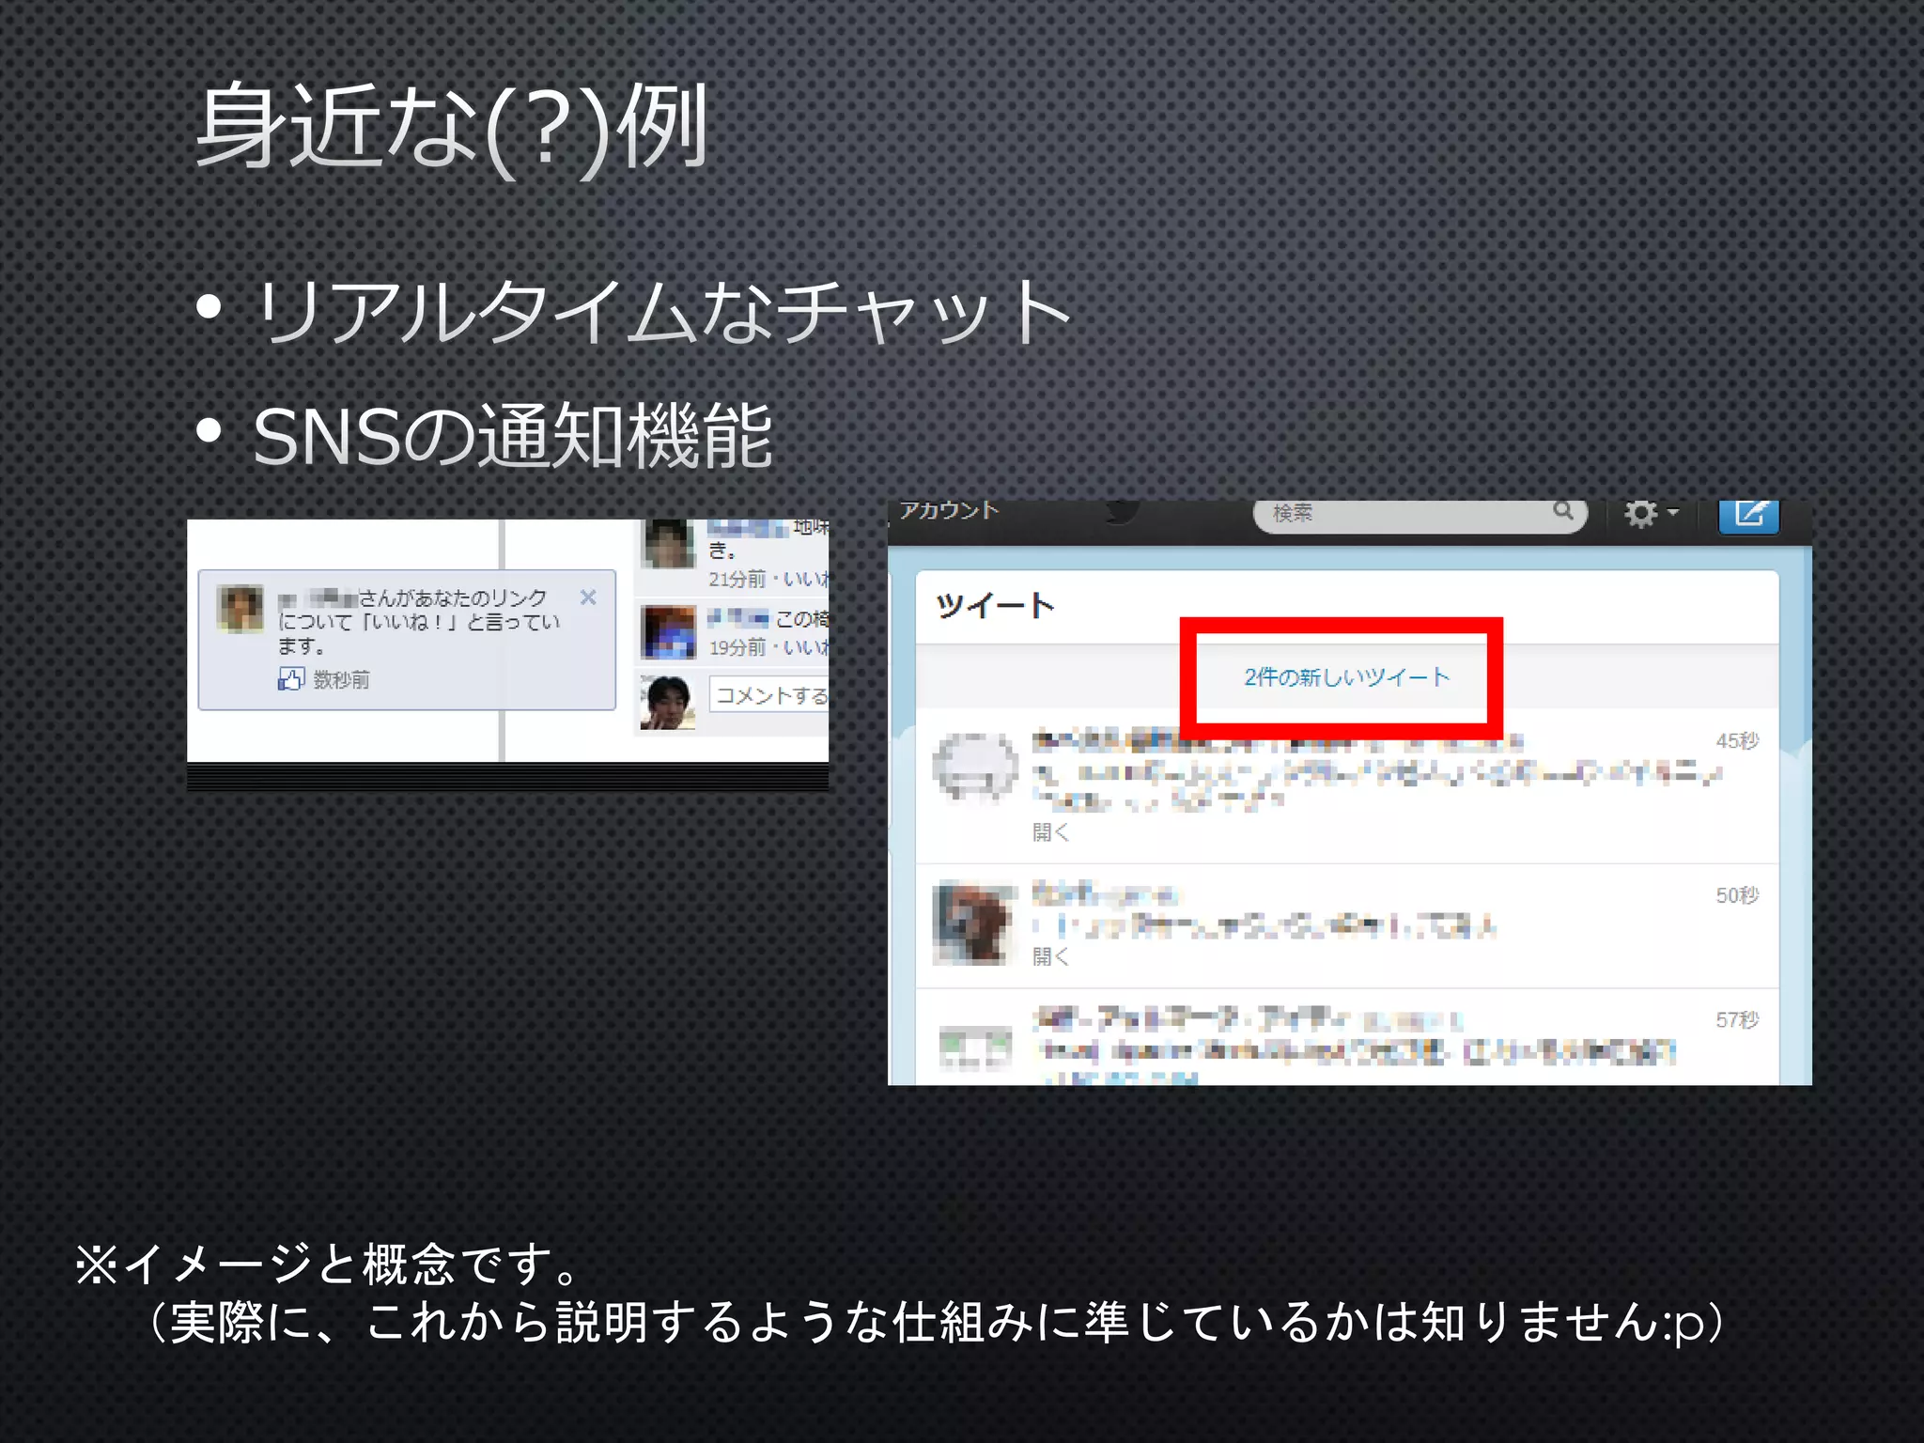
Task: Click the 数秒前 timestamp in notification
Action: click(x=341, y=679)
